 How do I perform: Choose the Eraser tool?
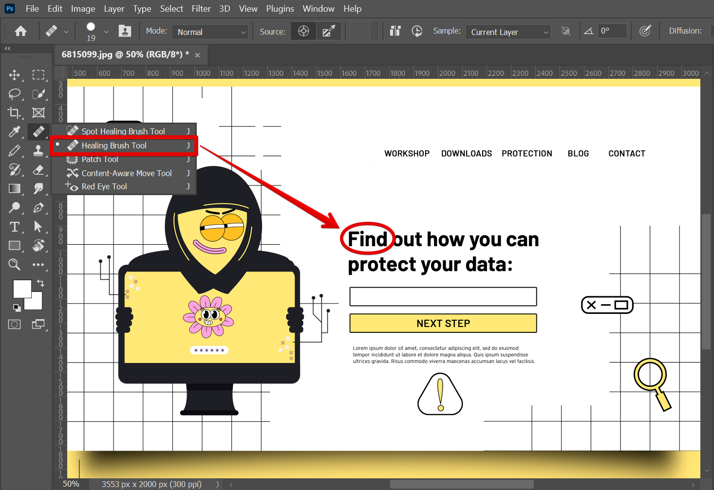click(x=38, y=170)
